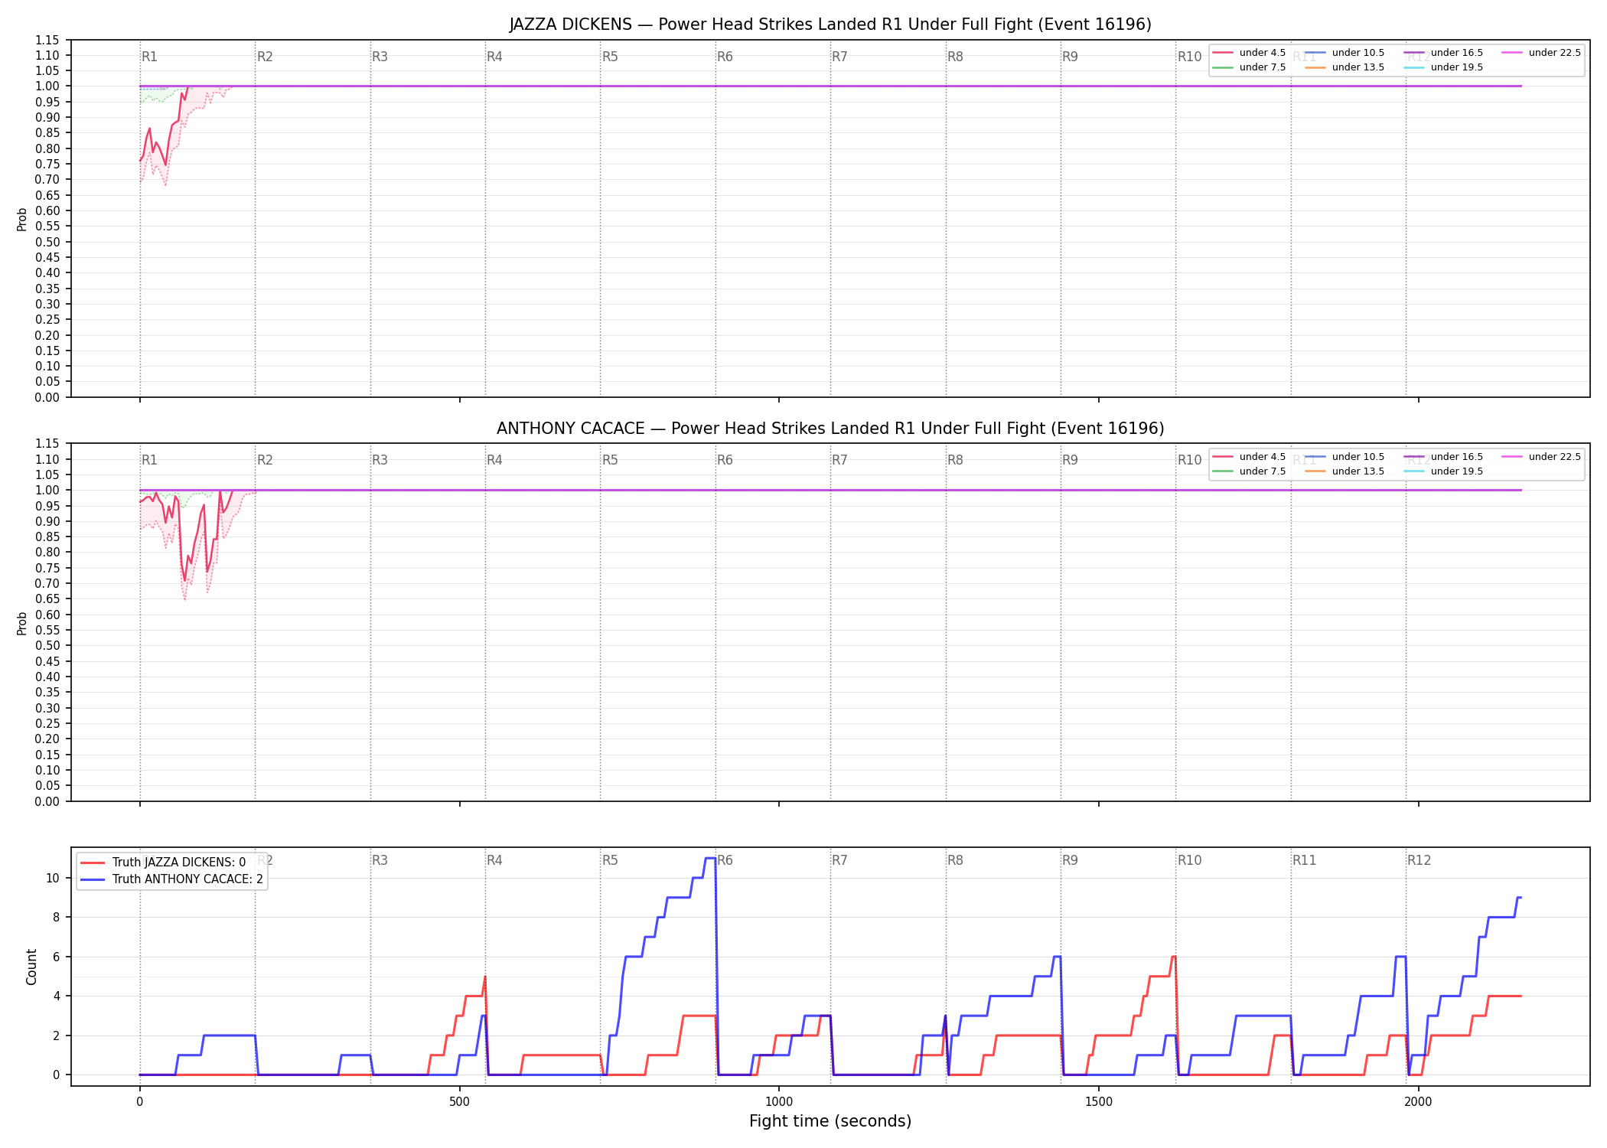The height and width of the screenshot is (1148, 1607).
Task: Click the ANTHONY CACACE chart title
Action: (x=830, y=429)
